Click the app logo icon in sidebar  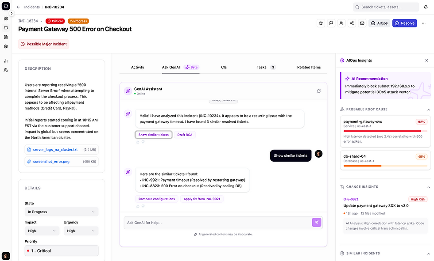coord(6,6)
